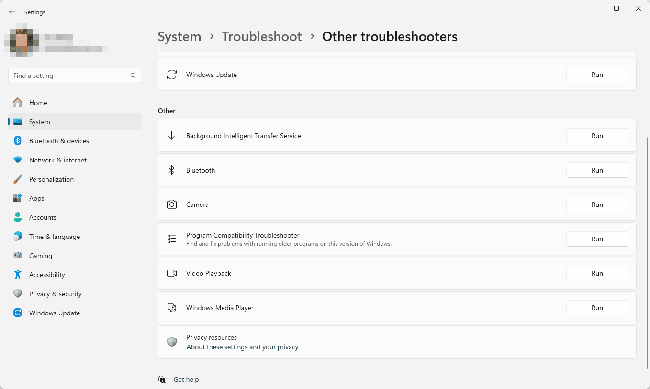
Task: Select Time & language in sidebar
Action: [x=54, y=237]
